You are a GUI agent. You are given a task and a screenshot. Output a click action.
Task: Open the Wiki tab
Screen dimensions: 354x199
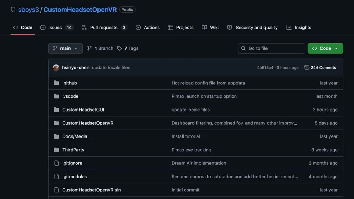coord(210,28)
